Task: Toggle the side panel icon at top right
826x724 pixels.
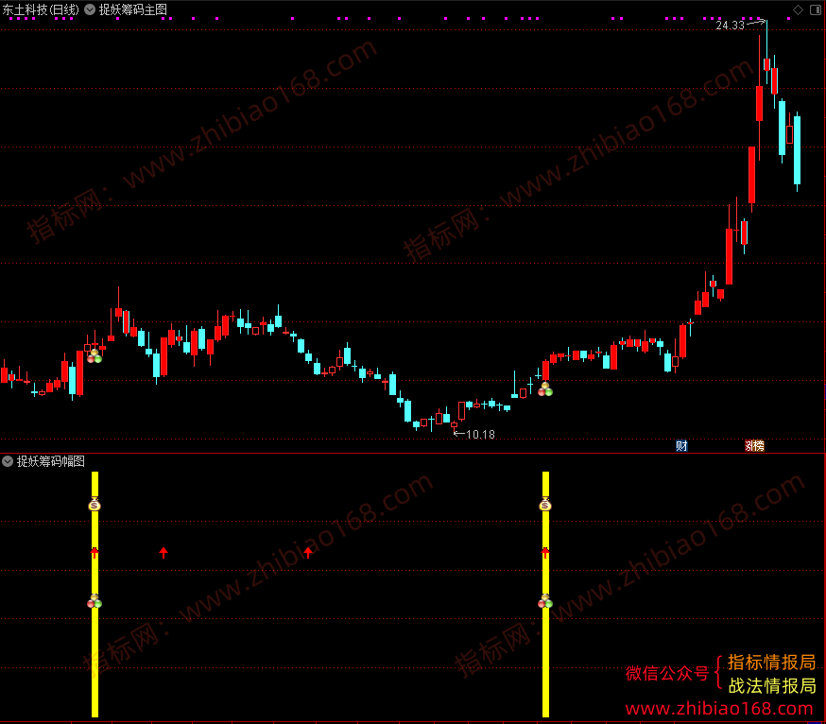Action: point(815,9)
